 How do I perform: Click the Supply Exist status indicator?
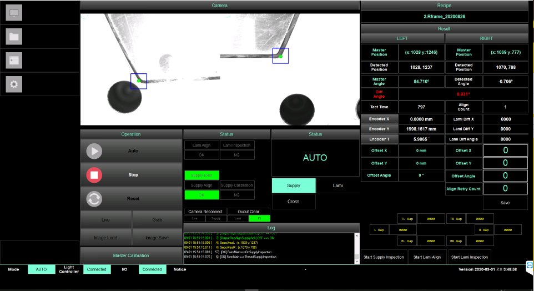coord(201,175)
